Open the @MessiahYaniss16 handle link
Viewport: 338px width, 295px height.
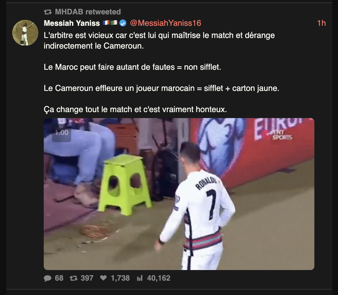[x=165, y=23]
